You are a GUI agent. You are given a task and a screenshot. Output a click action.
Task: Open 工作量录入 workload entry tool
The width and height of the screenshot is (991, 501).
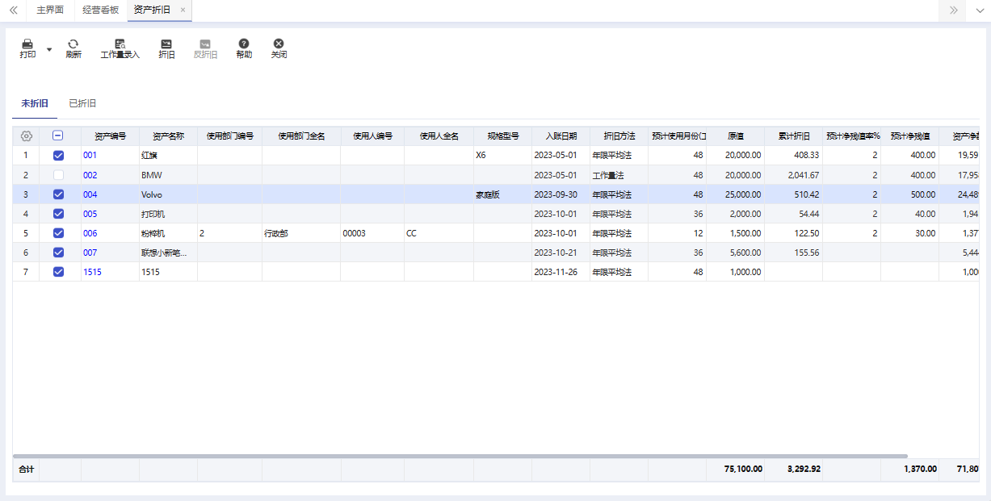click(120, 44)
